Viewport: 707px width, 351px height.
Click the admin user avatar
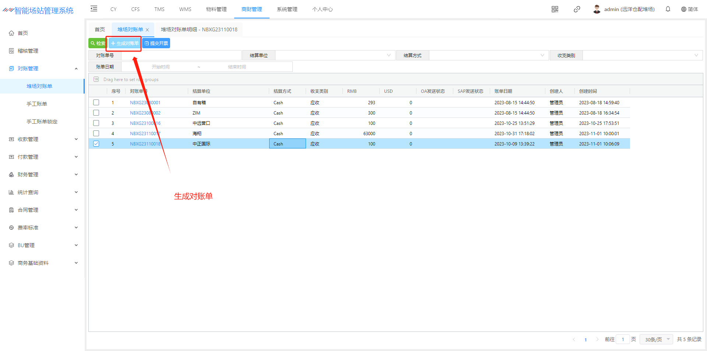coord(597,9)
